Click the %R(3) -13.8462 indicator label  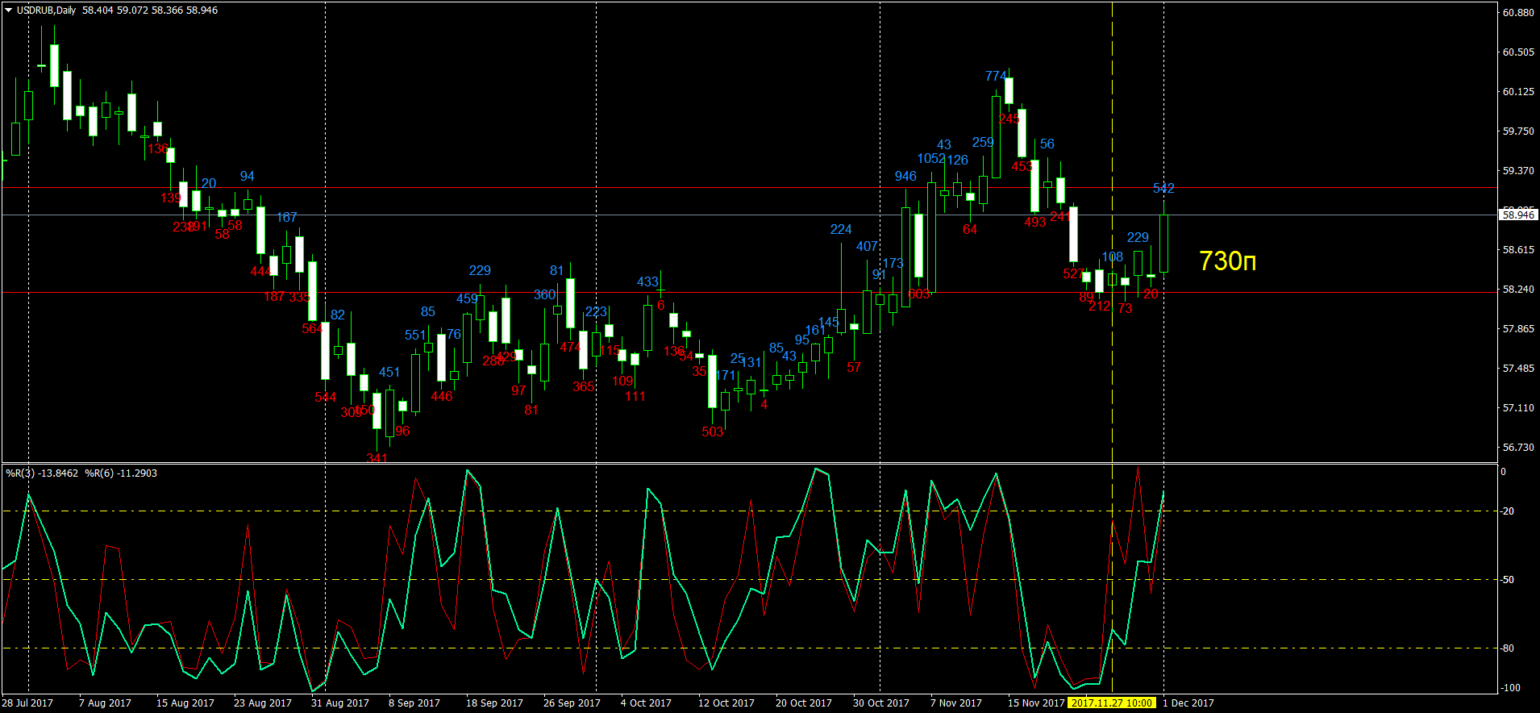pos(42,473)
